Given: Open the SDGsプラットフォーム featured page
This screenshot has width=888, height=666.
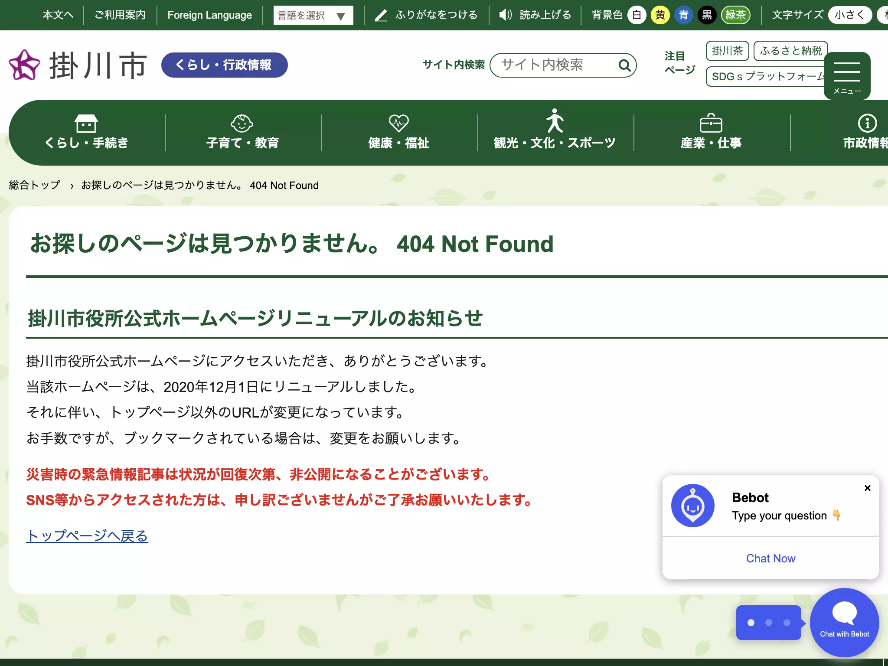Looking at the screenshot, I should [x=765, y=76].
